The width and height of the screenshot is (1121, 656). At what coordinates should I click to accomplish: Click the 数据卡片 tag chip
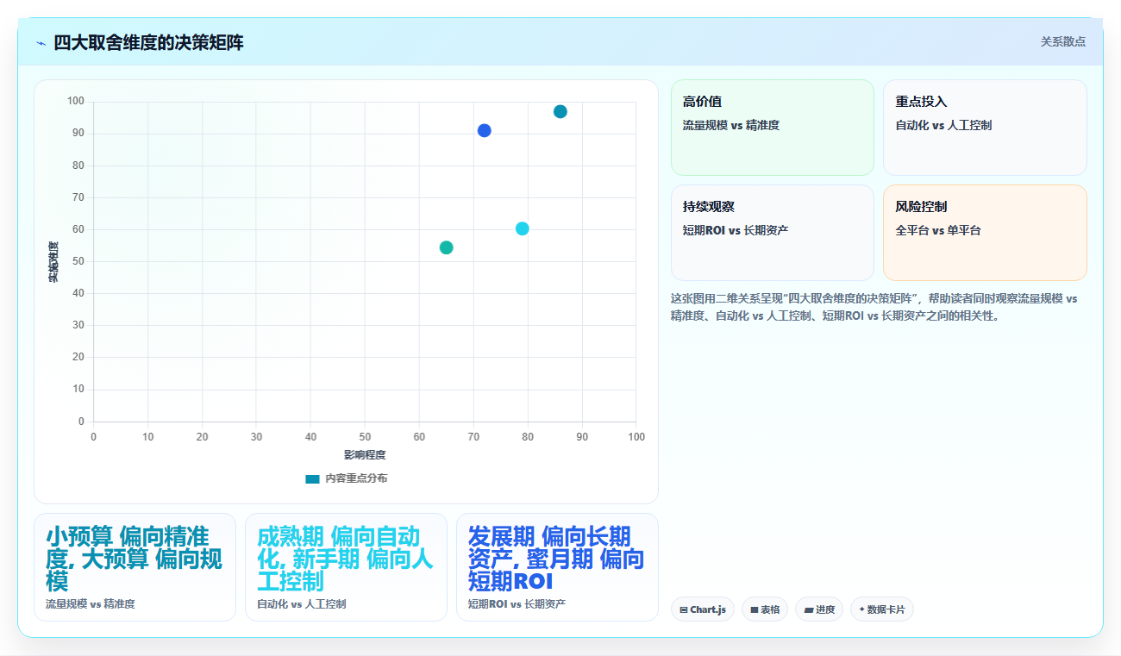(882, 609)
